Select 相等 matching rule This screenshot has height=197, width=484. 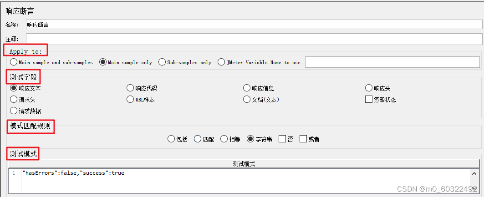point(230,139)
